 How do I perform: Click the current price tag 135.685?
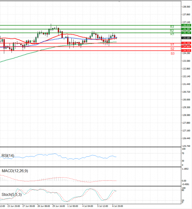(186, 38)
